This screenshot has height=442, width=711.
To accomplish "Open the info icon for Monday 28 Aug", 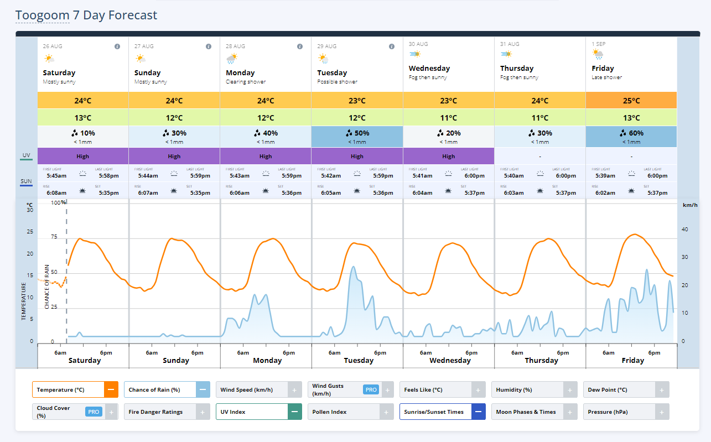I will click(x=300, y=46).
